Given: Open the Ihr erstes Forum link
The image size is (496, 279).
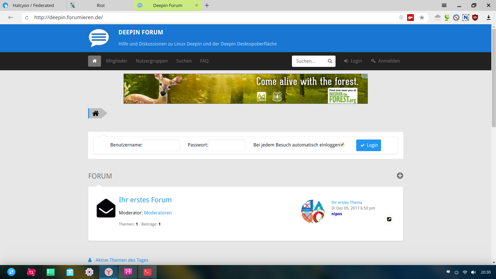Looking at the screenshot, I should point(145,200).
